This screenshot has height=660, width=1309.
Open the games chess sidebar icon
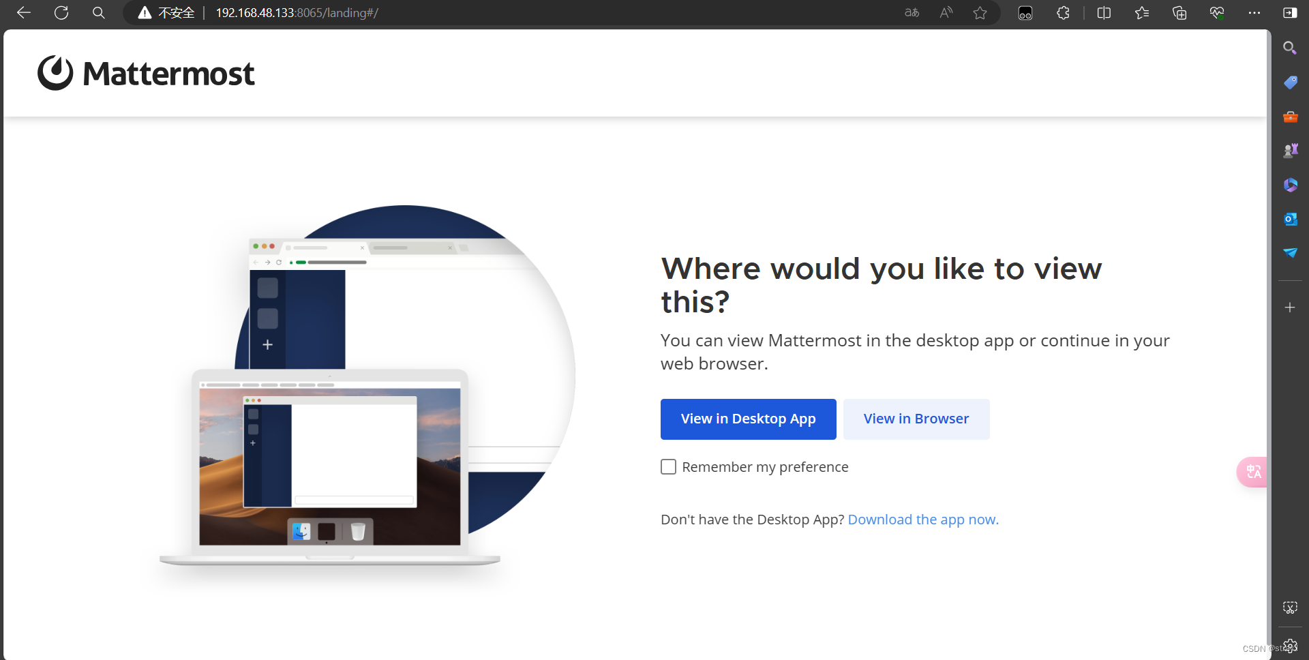click(1290, 151)
